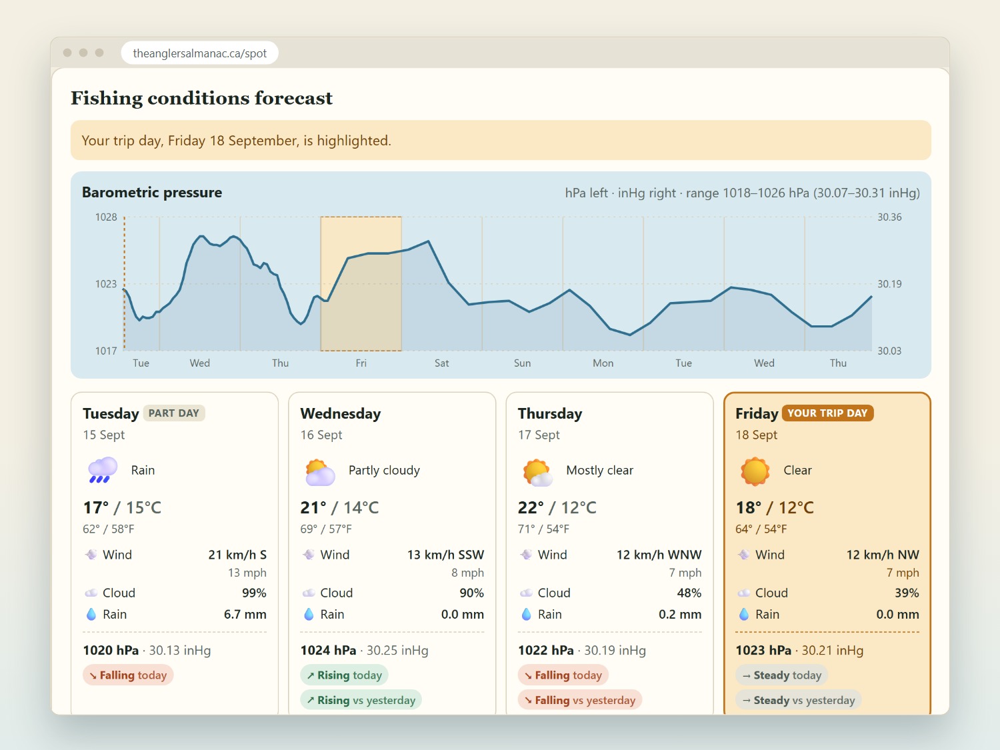
Task: Click the Steady today chip on Friday
Action: click(781, 675)
